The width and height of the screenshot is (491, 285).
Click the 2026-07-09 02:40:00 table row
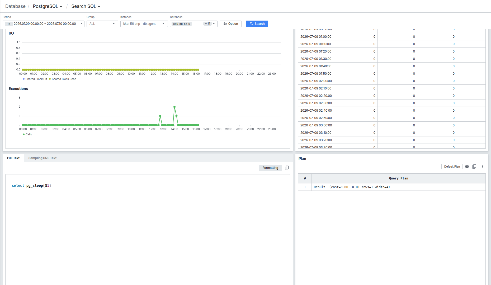[x=392, y=111]
